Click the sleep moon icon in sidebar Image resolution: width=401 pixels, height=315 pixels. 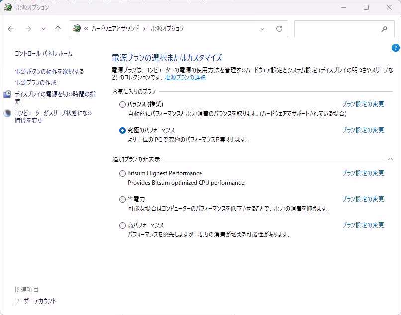click(x=7, y=113)
